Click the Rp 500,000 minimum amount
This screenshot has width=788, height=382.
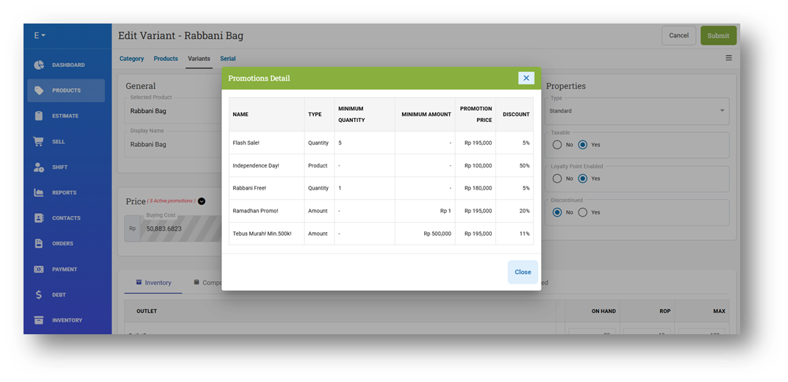[437, 234]
